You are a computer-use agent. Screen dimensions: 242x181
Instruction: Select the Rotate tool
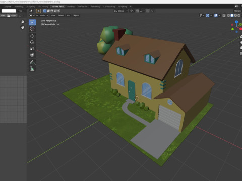32,42
